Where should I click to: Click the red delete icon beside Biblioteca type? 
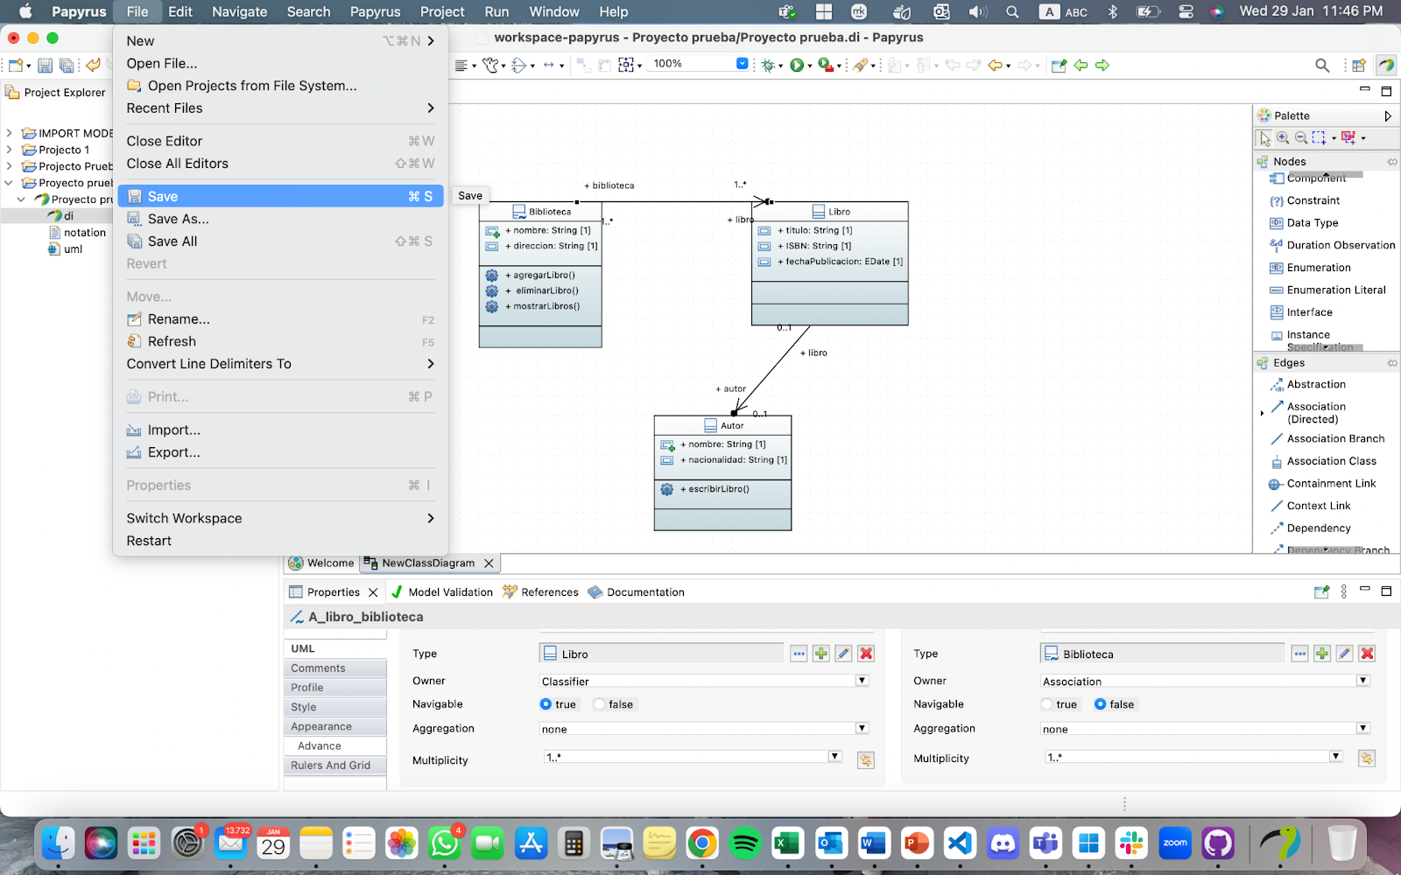coord(1367,654)
